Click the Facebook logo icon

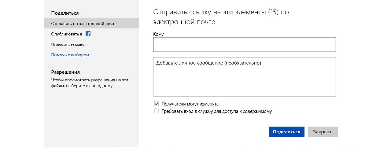(x=88, y=34)
